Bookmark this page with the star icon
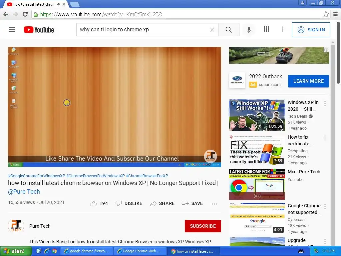Viewport: 341px width, 256px height. (x=326, y=14)
